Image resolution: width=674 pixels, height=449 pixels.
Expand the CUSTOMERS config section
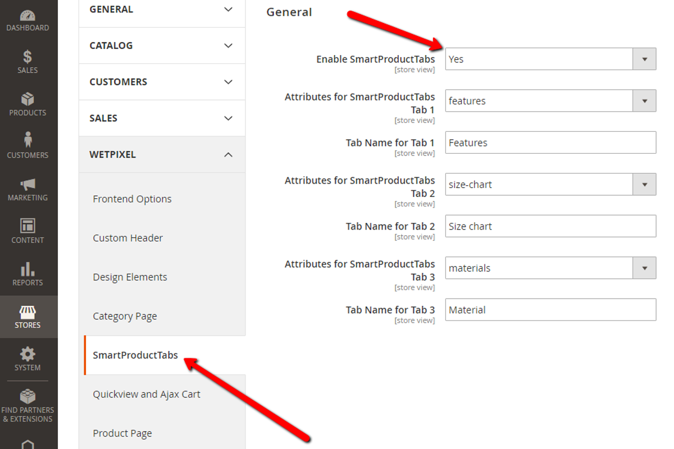click(162, 82)
